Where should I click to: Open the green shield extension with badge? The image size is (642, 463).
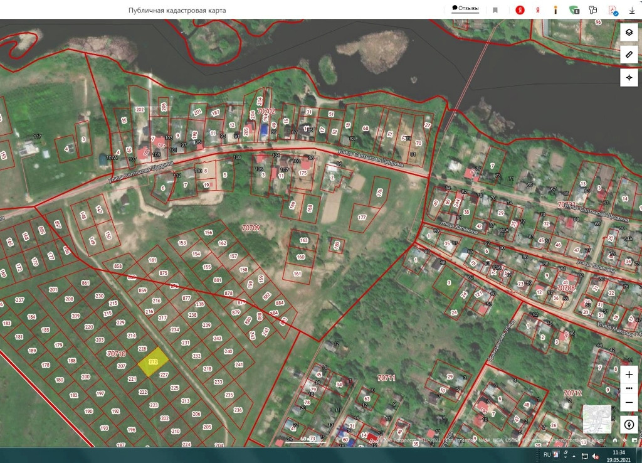coord(574,10)
